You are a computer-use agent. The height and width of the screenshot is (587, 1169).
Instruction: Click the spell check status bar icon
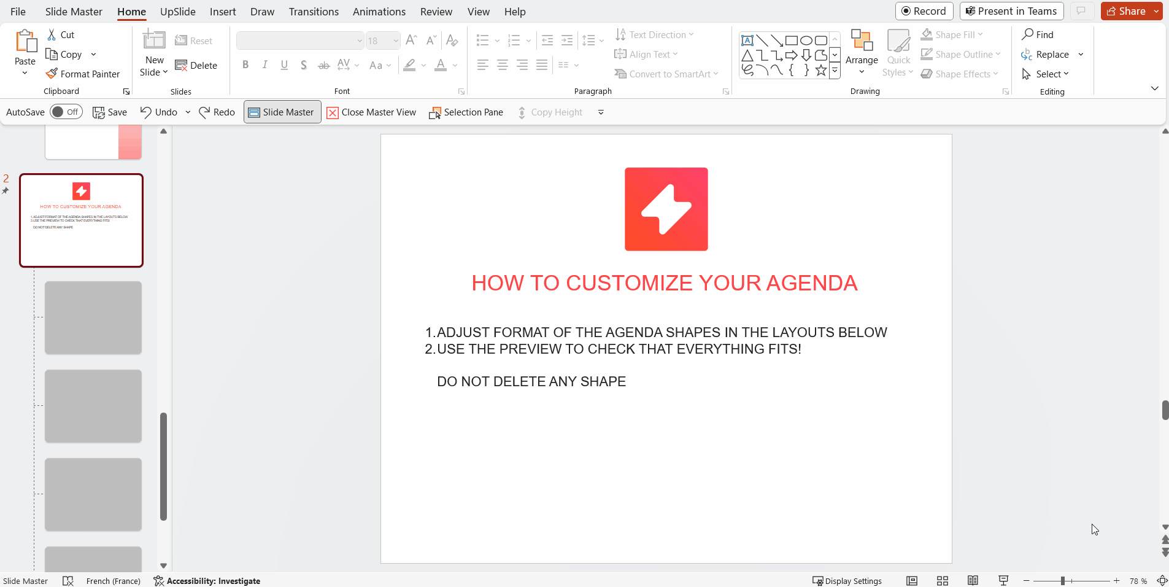(x=68, y=581)
